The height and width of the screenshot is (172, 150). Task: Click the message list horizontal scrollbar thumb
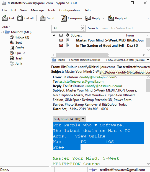coord(82,55)
